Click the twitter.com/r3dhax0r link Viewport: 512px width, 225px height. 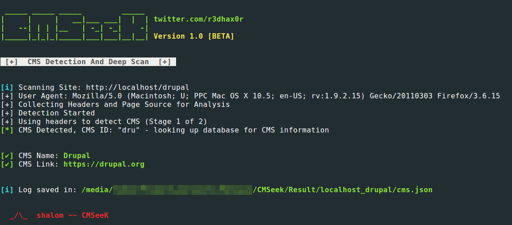click(x=199, y=19)
